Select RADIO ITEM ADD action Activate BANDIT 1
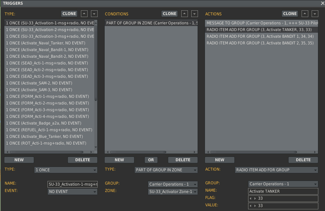Image resolution: width=325 pixels, height=211 pixels. pyautogui.click(x=261, y=36)
